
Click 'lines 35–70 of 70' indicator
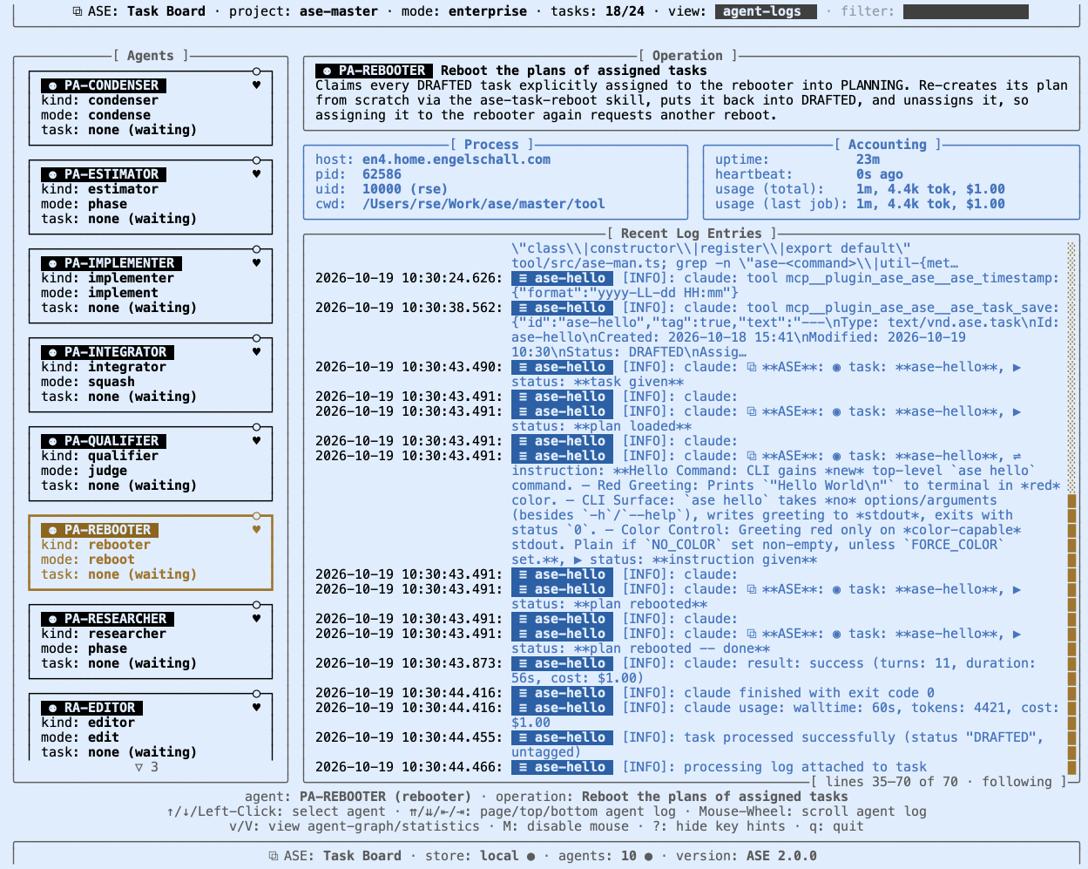point(891,782)
